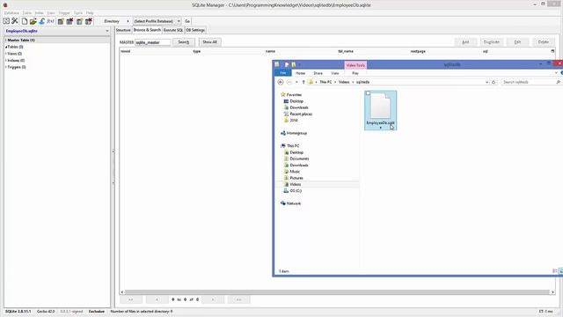Image resolution: width=563 pixels, height=317 pixels.
Task: Open the recent locations arrow in Explorer
Action: coord(296,82)
